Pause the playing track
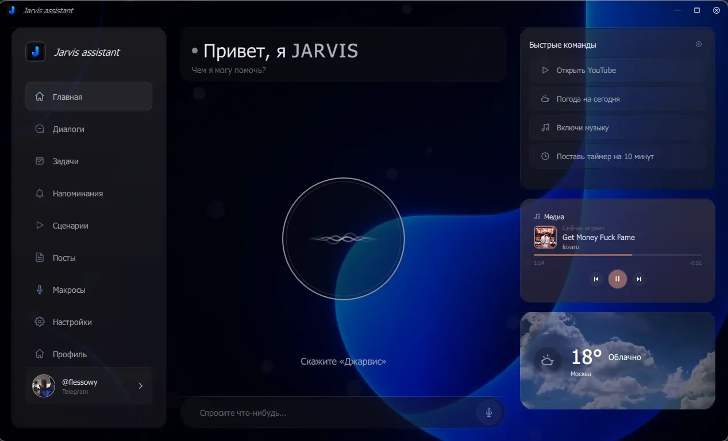Screen dimensions: 728x441 pyautogui.click(x=618, y=279)
